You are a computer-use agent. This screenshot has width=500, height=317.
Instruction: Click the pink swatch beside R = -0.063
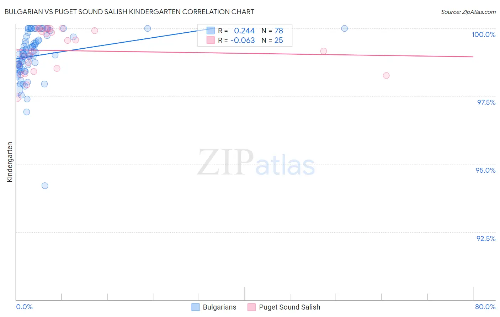tap(211, 40)
